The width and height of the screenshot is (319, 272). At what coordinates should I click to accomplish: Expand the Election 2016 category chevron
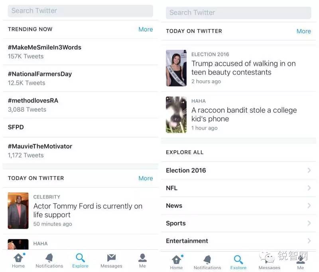[309, 170]
